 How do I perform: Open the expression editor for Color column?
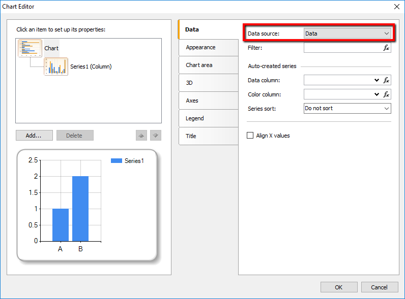[x=386, y=94]
